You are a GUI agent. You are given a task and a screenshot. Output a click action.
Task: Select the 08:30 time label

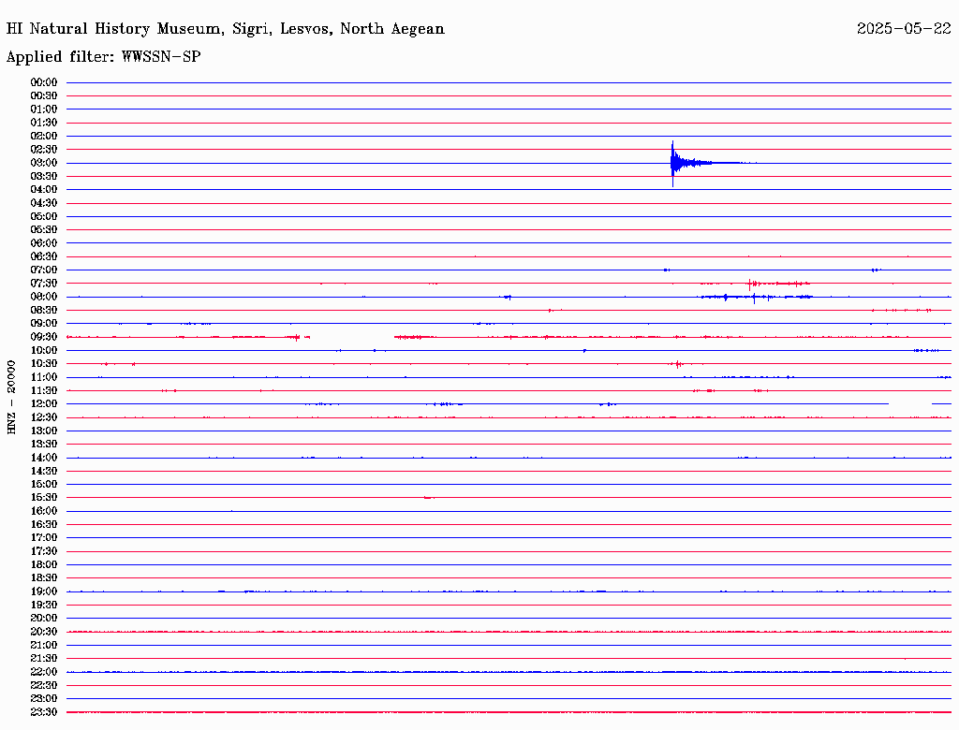[44, 311]
